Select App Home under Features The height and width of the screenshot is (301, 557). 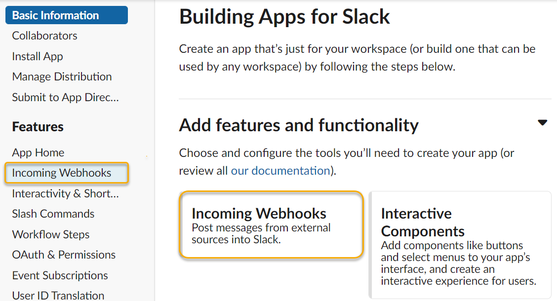[x=38, y=152]
